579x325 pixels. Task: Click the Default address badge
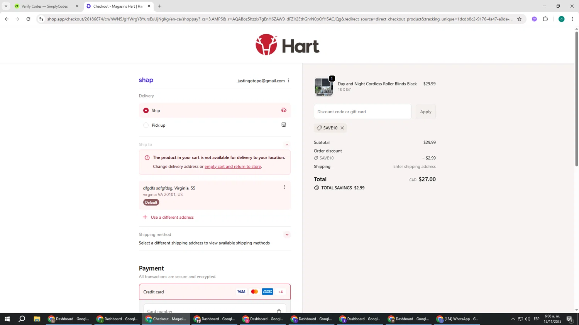click(x=151, y=203)
